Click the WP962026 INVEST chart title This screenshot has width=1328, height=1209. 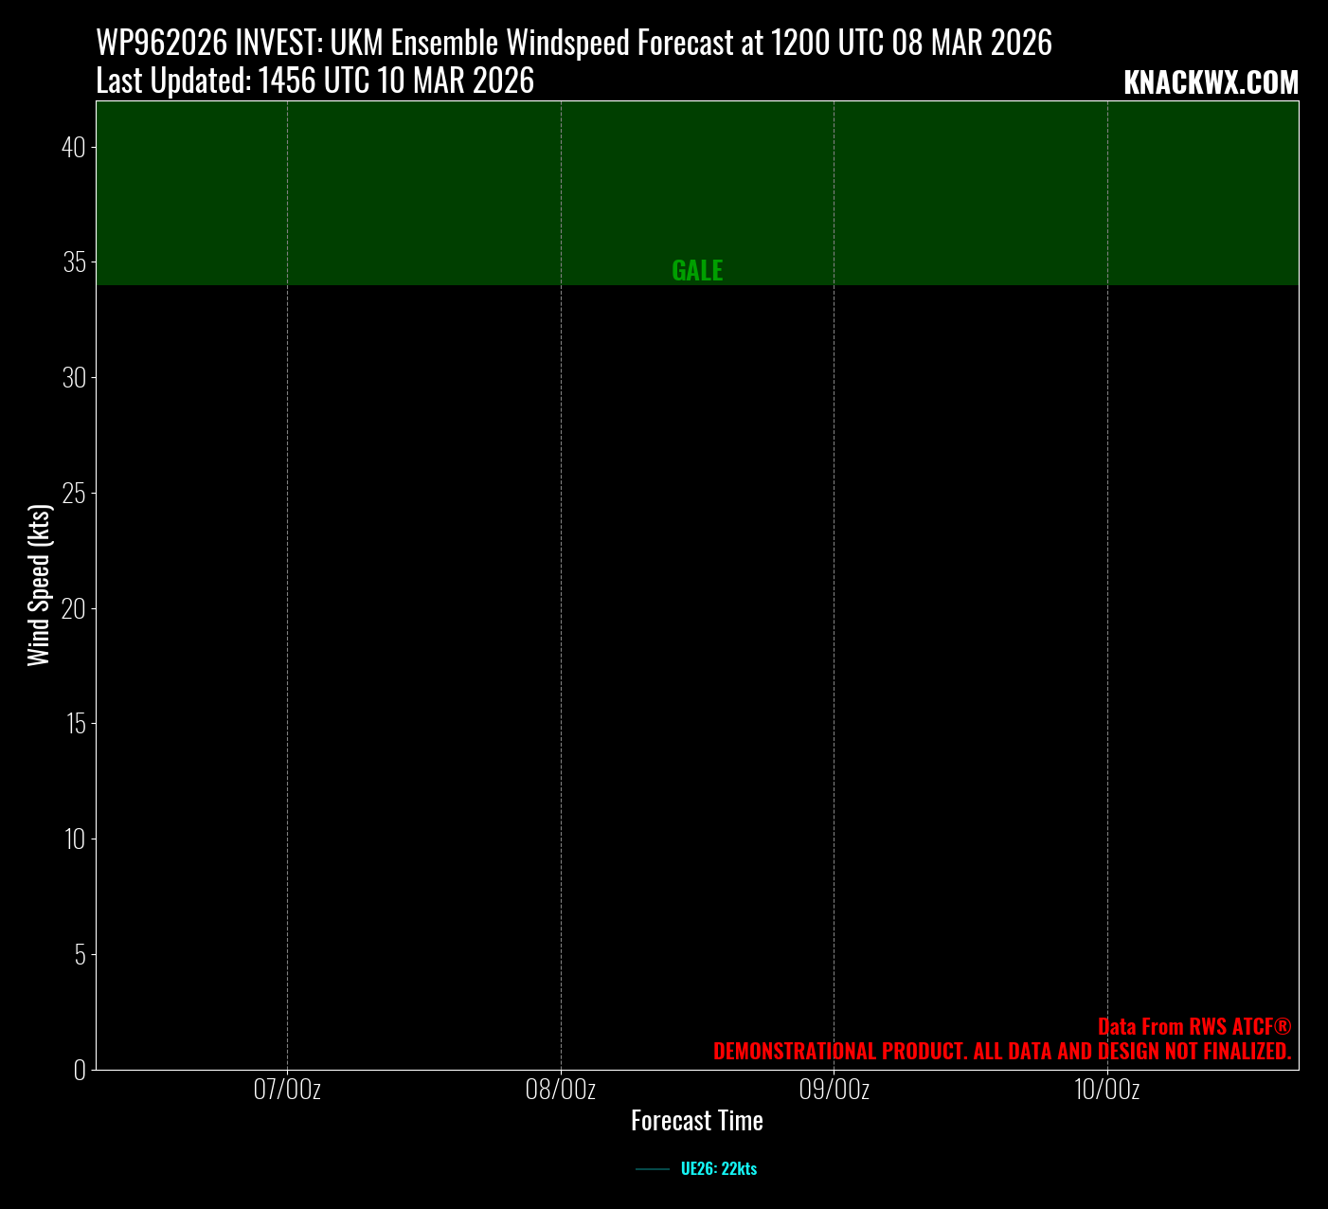pos(574,44)
